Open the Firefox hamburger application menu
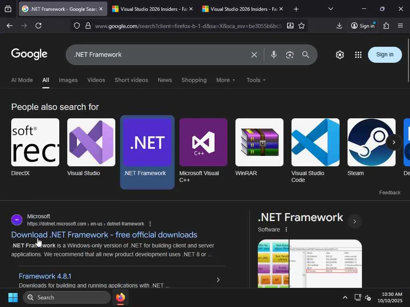Screen dimensions: 410x307 (400, 26)
